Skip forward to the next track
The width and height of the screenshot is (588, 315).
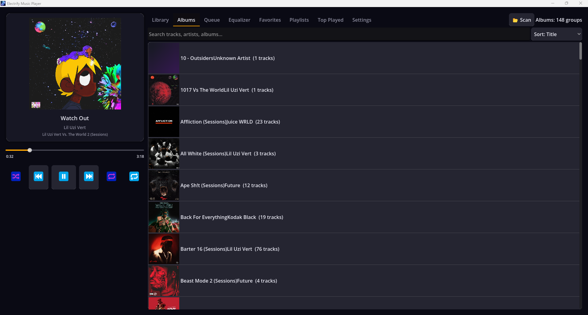click(x=89, y=177)
